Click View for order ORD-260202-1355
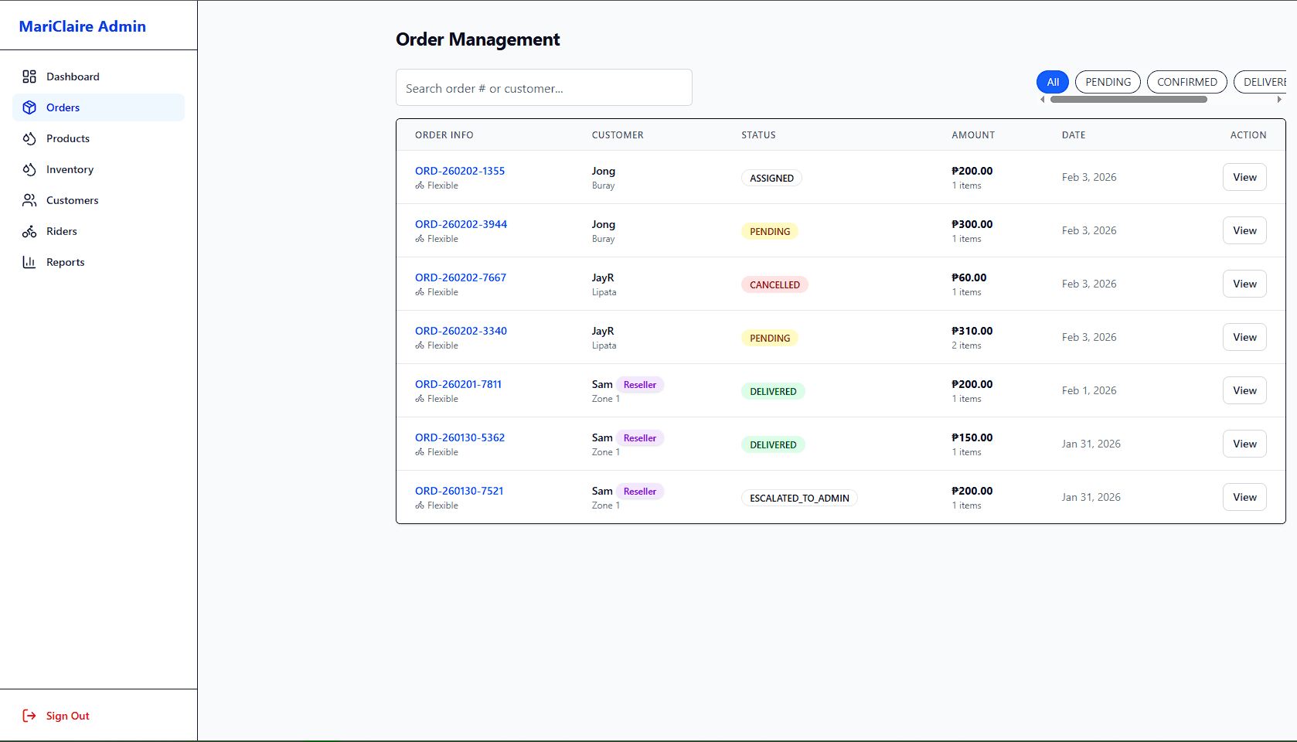The image size is (1297, 742). click(x=1244, y=177)
